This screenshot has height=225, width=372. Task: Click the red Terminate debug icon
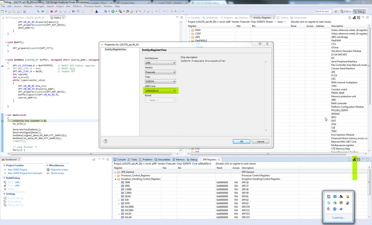tap(52, 12)
